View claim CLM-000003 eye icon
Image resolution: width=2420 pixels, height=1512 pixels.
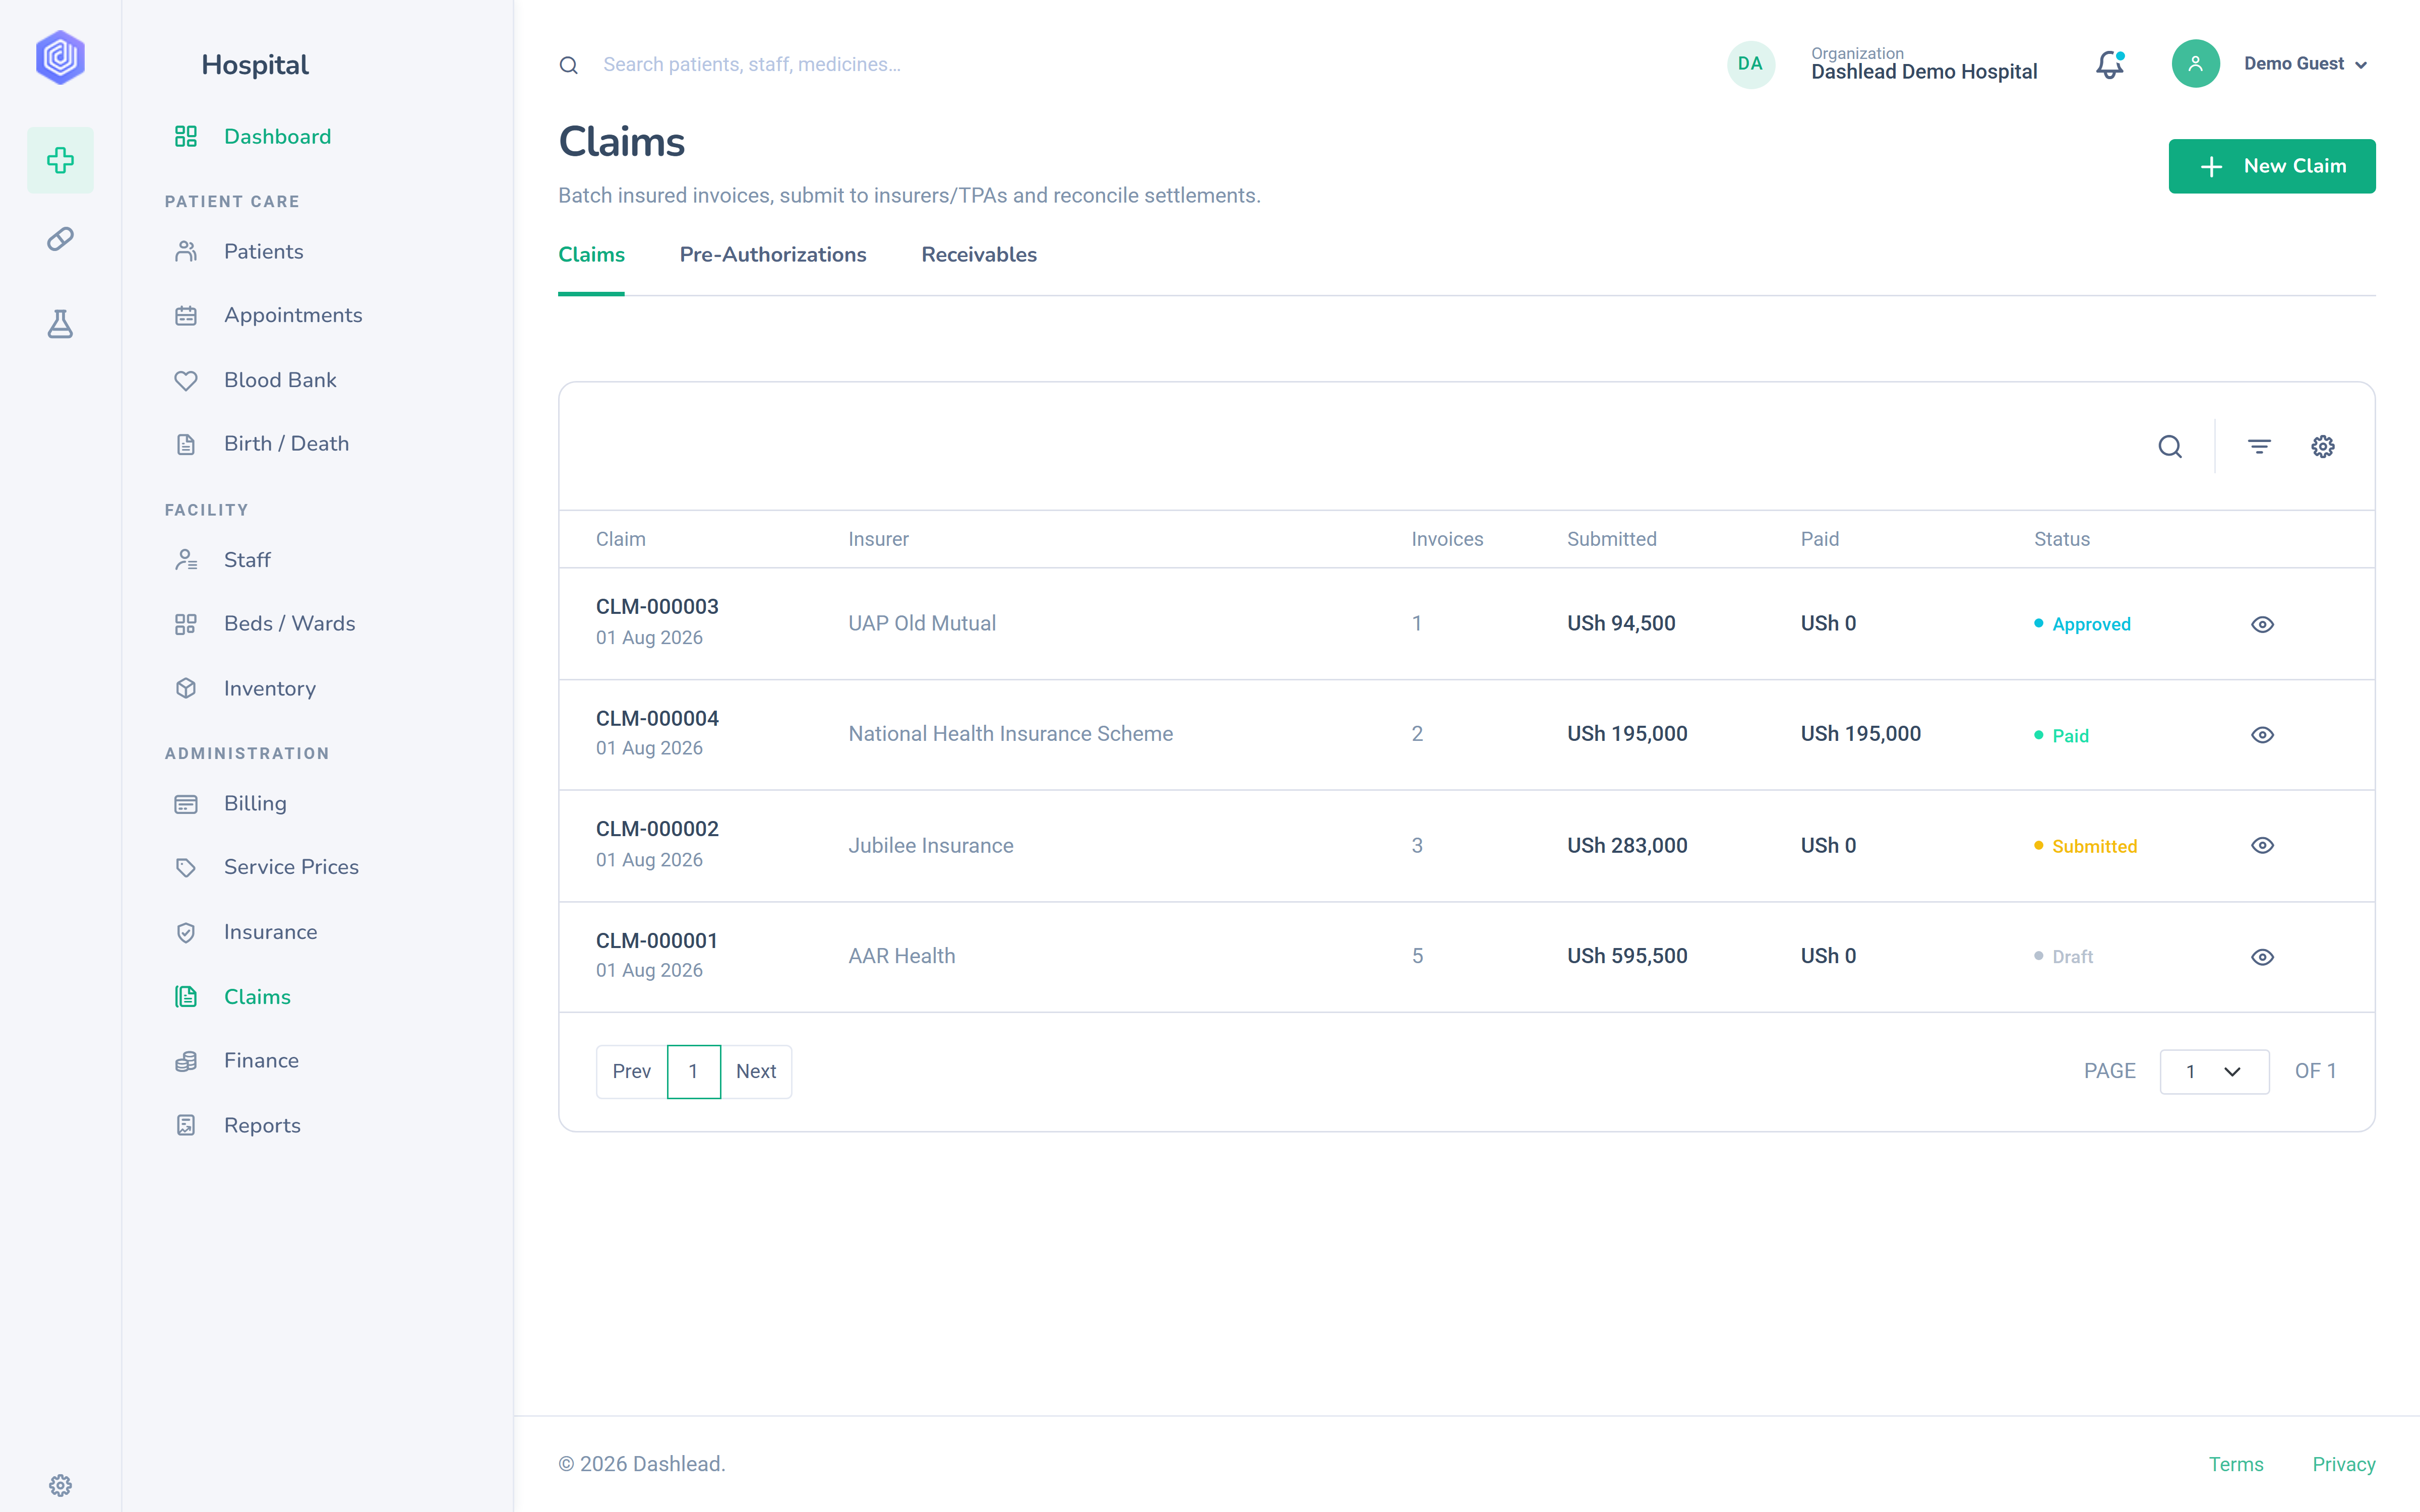click(2262, 624)
